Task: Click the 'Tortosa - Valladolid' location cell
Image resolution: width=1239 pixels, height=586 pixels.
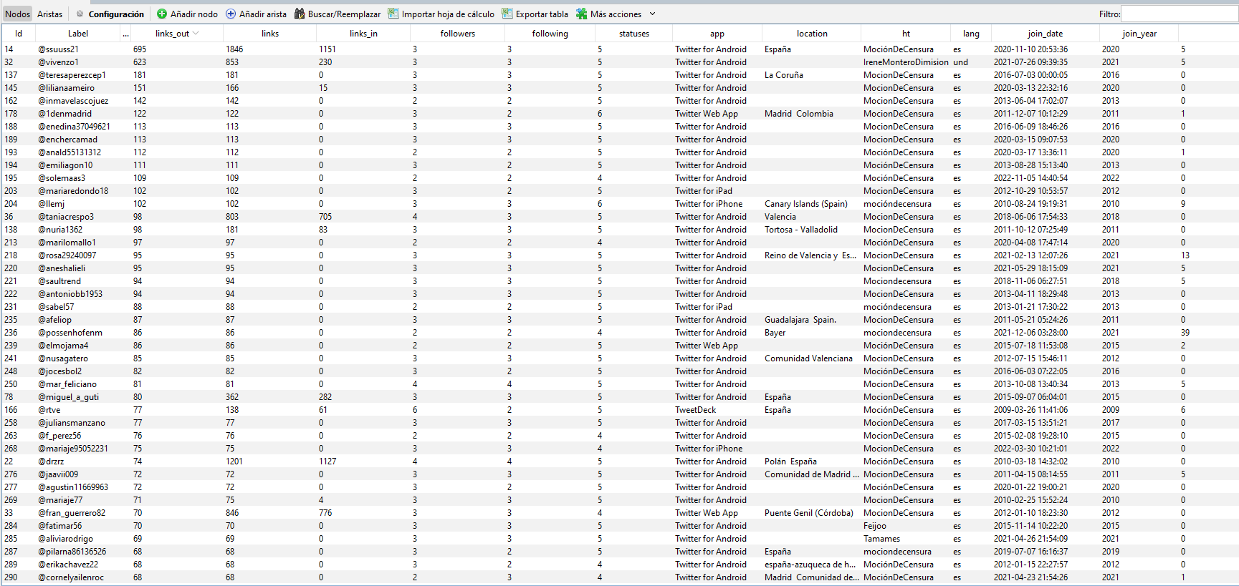Action: [x=800, y=230]
